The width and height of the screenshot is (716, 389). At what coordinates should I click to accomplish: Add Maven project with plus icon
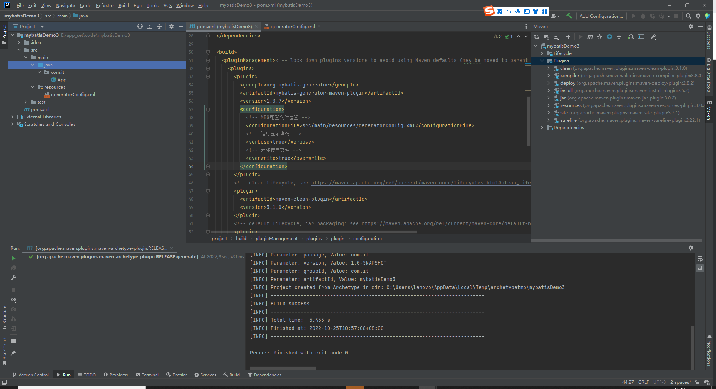point(568,37)
